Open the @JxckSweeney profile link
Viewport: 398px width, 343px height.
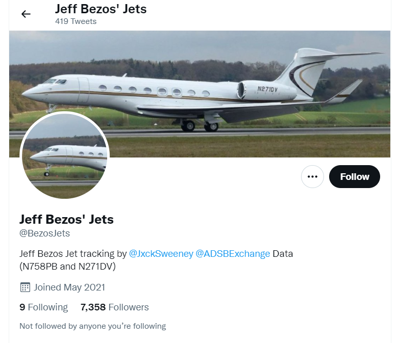coord(161,253)
